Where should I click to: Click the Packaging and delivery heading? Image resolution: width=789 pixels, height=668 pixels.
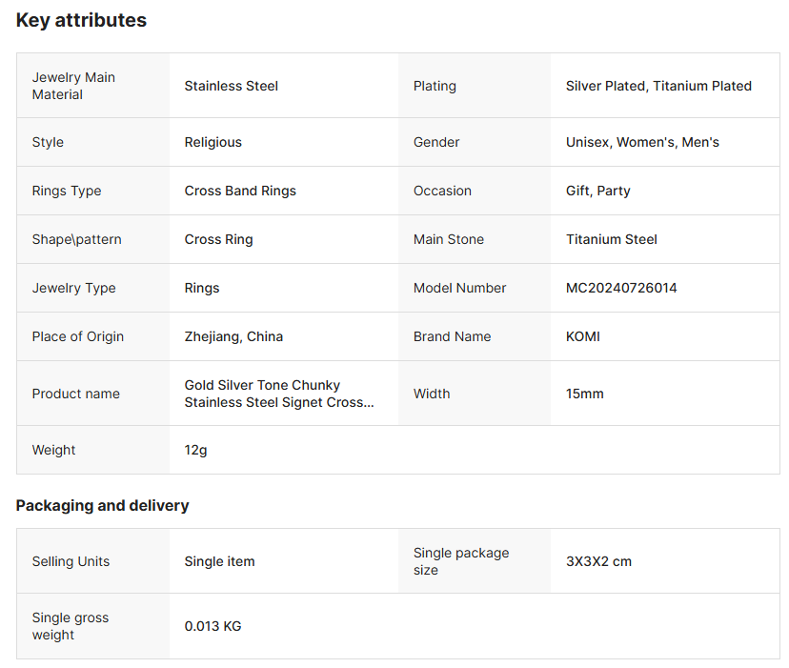(102, 505)
